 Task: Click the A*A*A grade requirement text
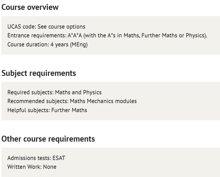(x=75, y=36)
